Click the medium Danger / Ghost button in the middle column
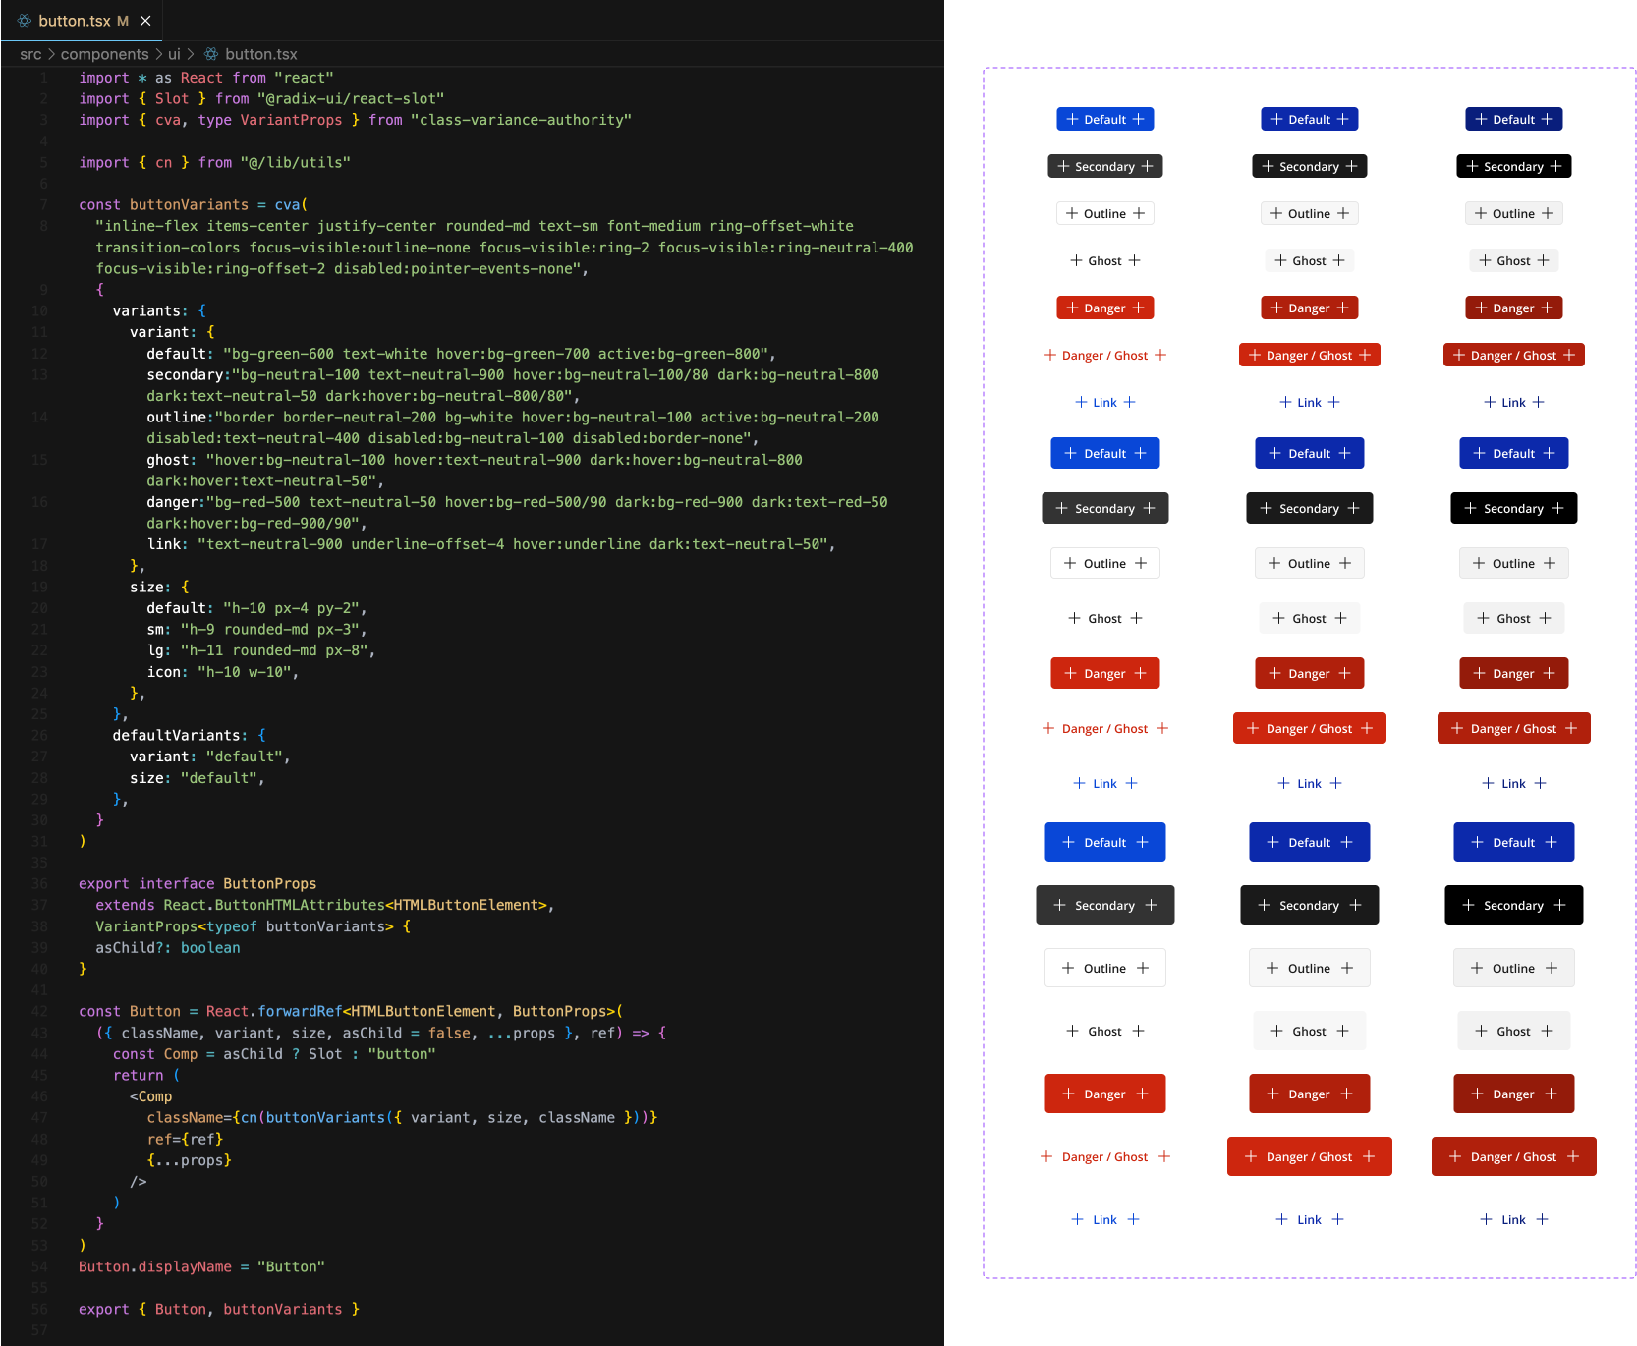 click(x=1310, y=728)
